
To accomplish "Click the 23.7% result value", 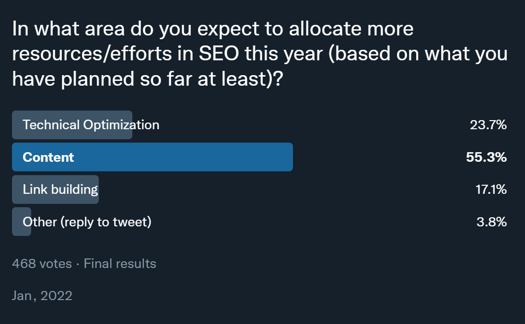I will 488,125.
